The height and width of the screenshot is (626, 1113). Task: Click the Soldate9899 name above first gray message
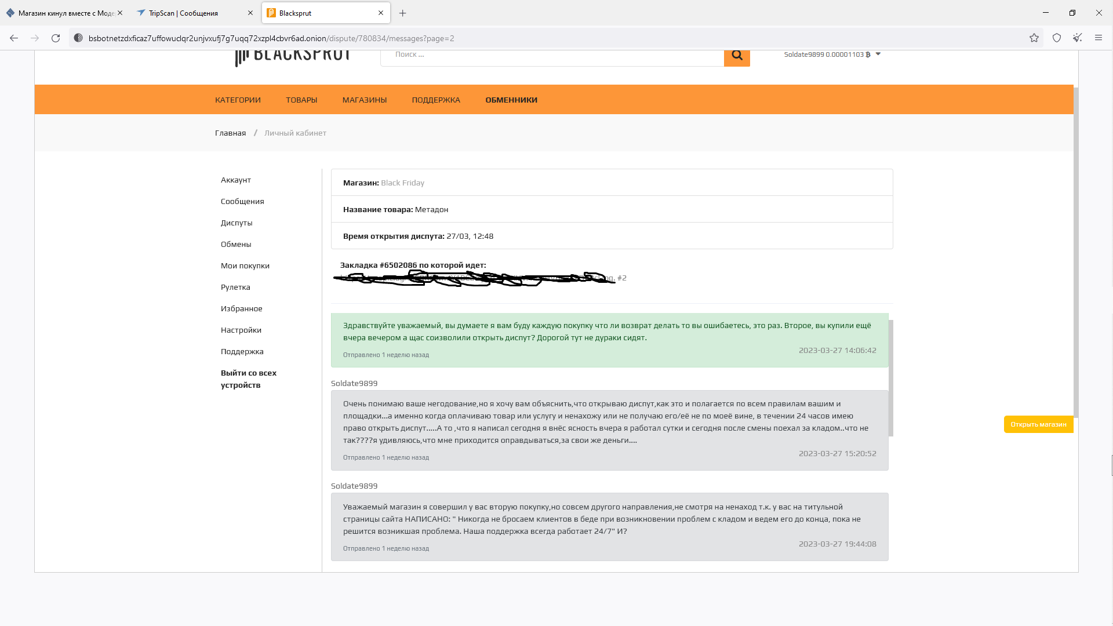click(x=354, y=383)
